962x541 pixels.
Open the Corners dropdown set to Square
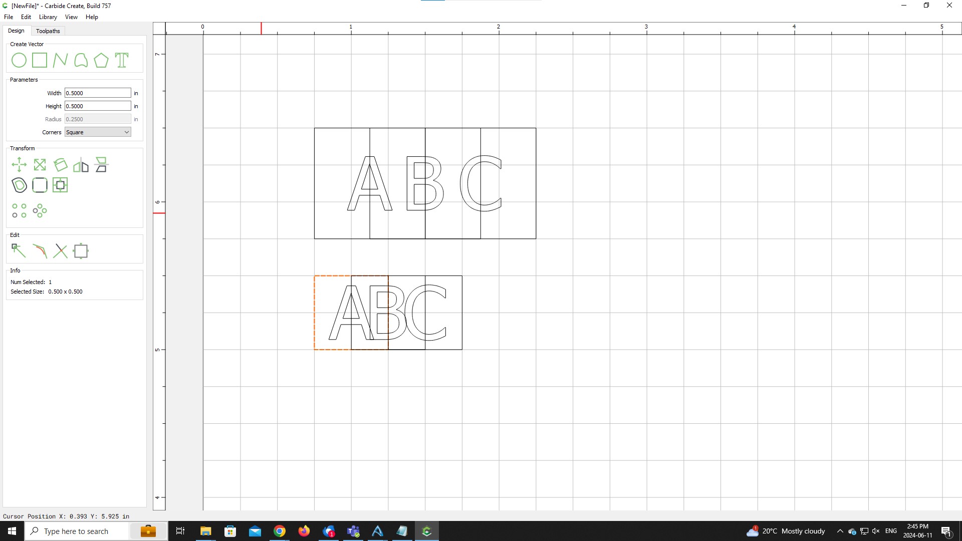98,132
